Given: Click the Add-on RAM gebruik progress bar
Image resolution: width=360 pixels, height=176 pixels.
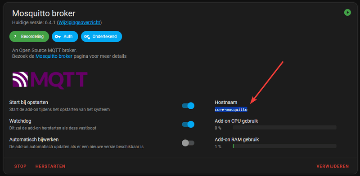Looking at the screenshot, I should [x=284, y=146].
